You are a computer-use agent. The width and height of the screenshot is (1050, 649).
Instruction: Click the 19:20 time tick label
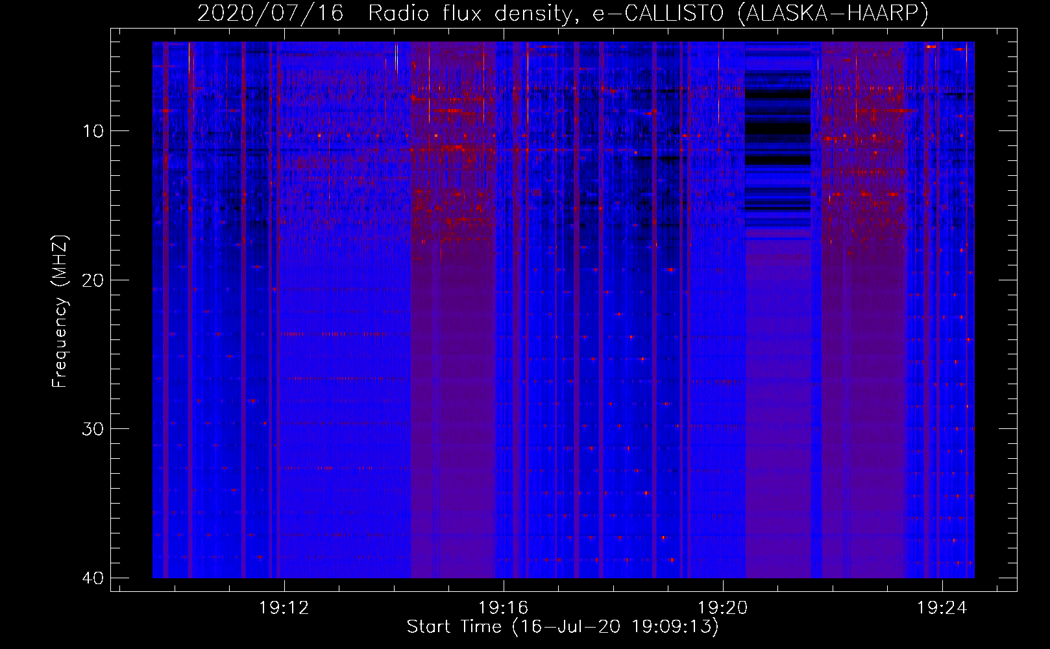(722, 608)
